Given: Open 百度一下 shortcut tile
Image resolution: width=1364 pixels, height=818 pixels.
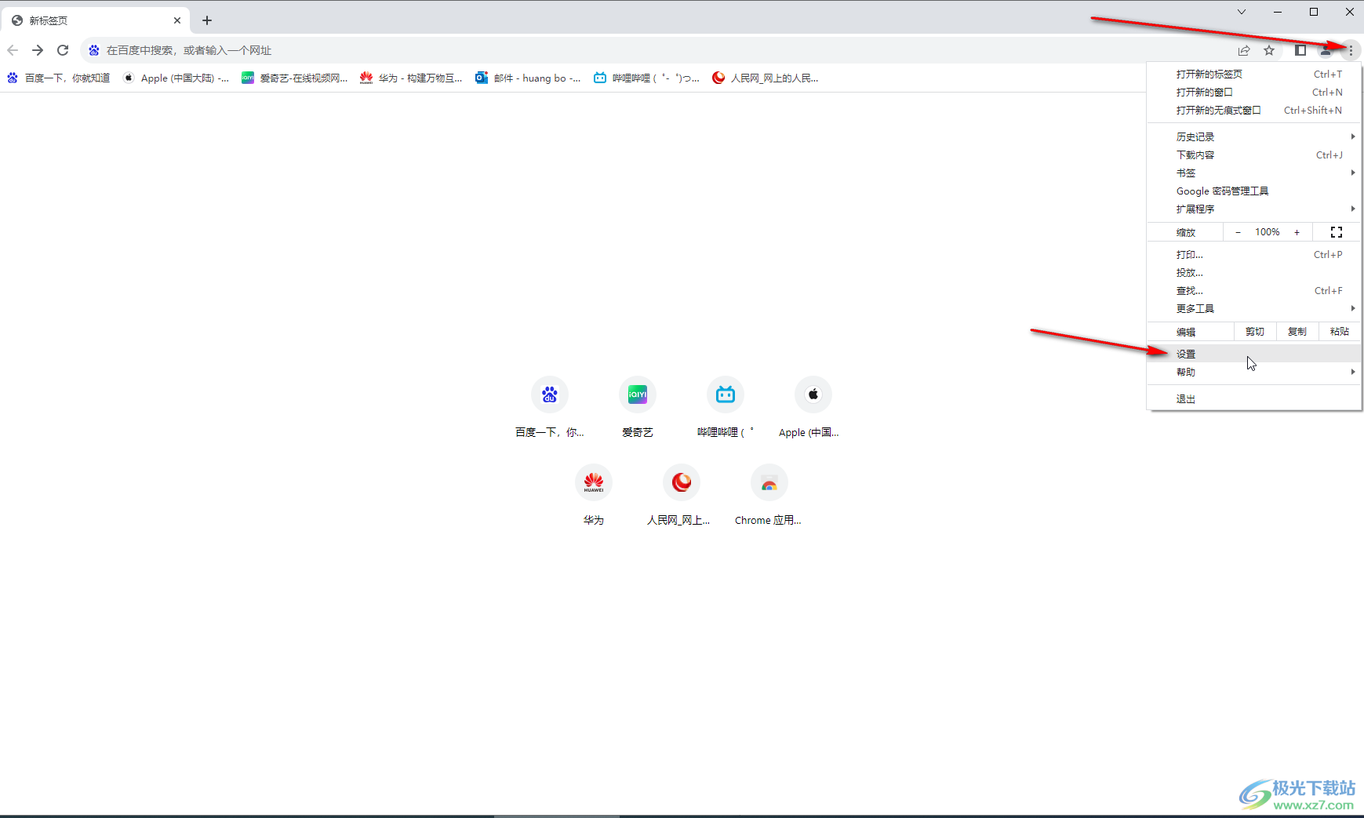Looking at the screenshot, I should click(x=550, y=406).
